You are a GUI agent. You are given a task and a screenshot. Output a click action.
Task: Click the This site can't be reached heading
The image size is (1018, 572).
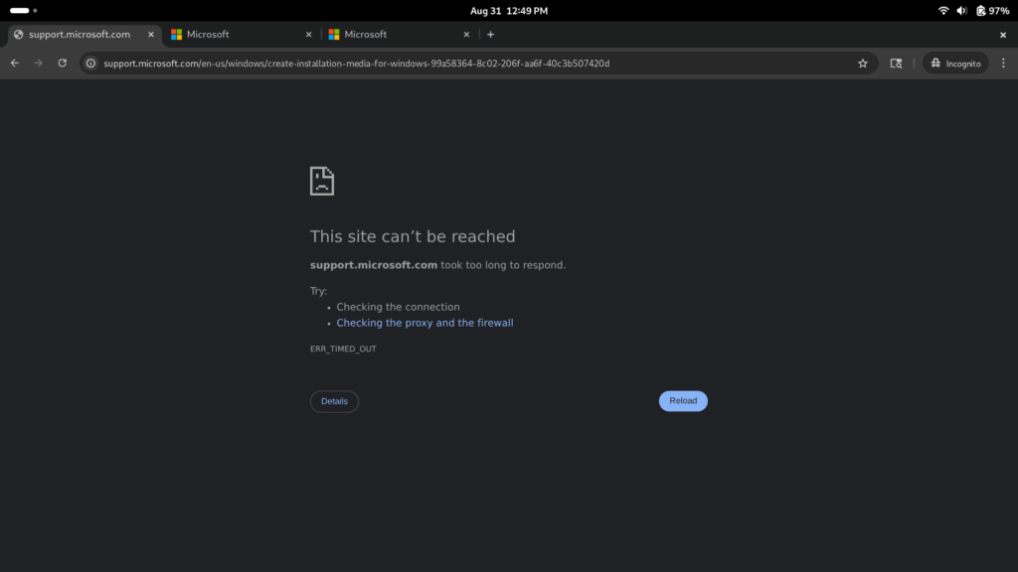[413, 236]
